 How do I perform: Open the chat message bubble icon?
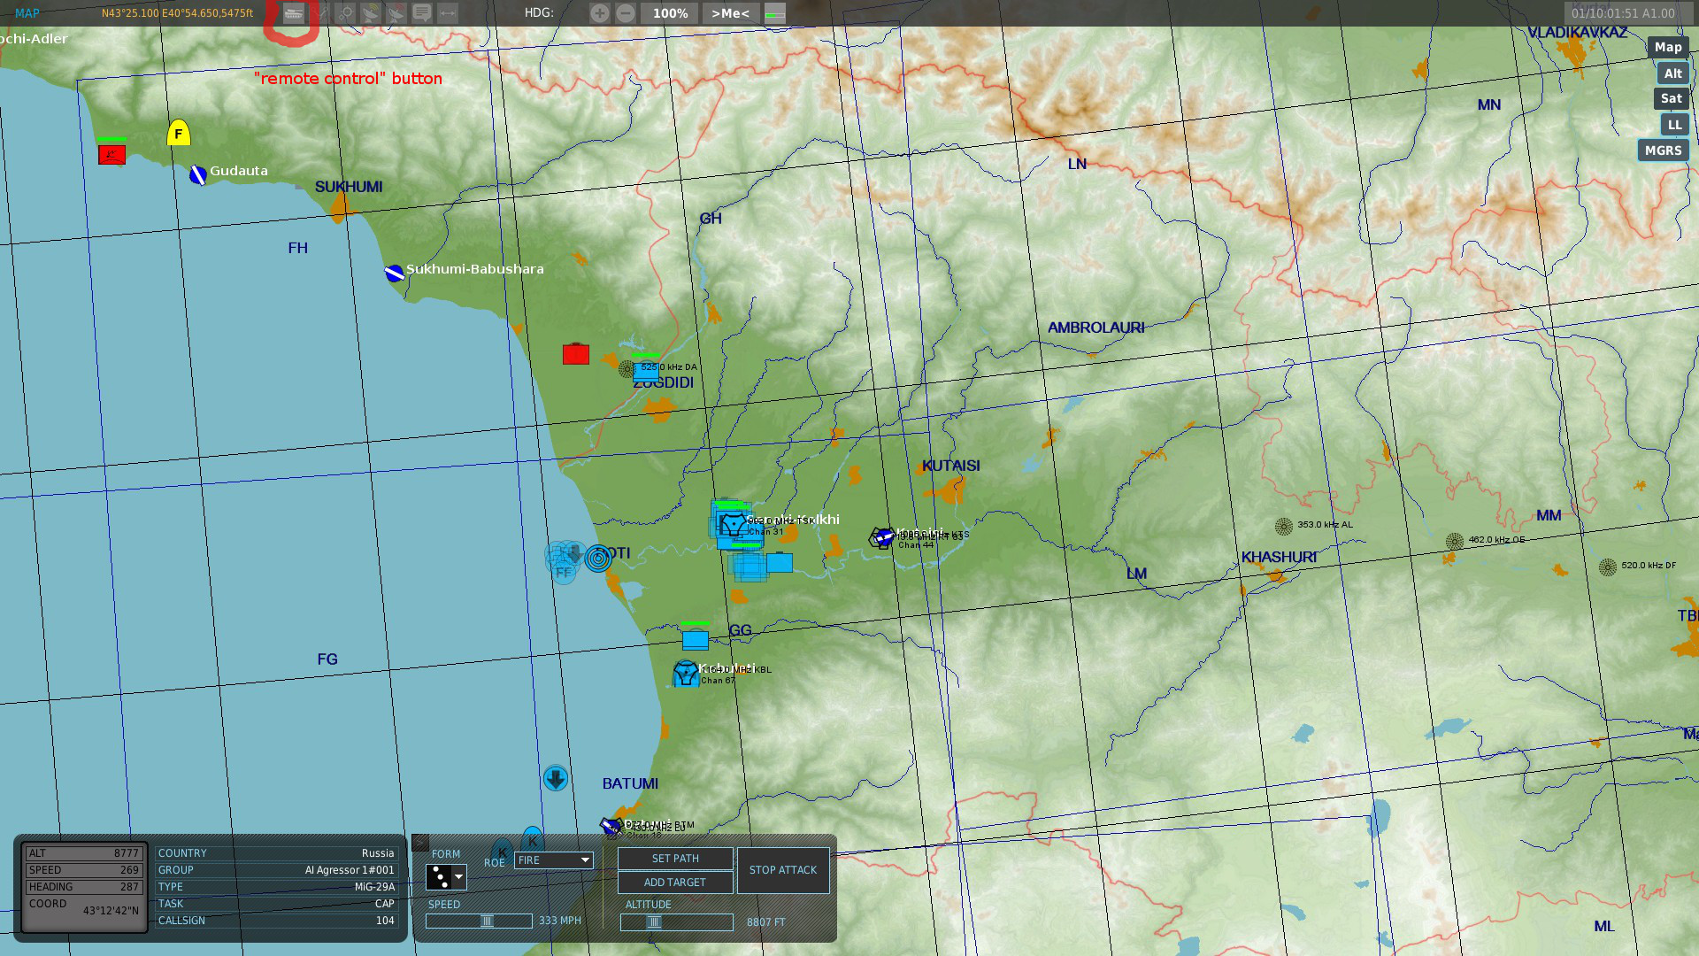(x=422, y=13)
